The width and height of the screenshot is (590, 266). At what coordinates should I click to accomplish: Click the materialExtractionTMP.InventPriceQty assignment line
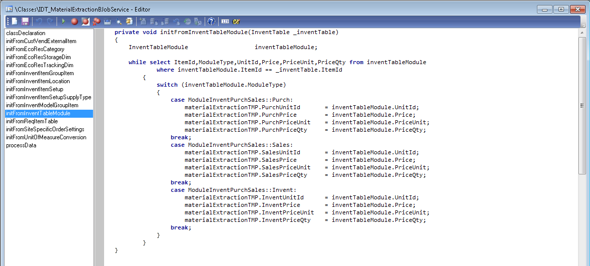pyautogui.click(x=305, y=220)
